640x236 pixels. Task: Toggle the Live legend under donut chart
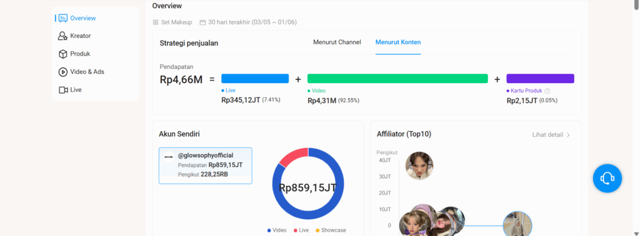(301, 230)
